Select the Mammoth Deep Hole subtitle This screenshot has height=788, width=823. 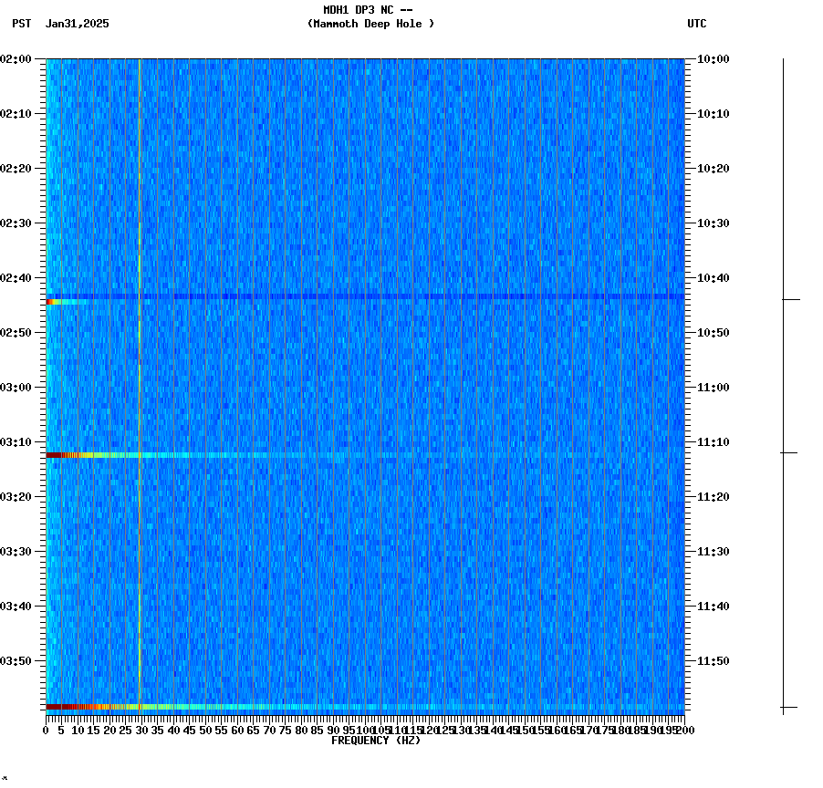[x=370, y=25]
